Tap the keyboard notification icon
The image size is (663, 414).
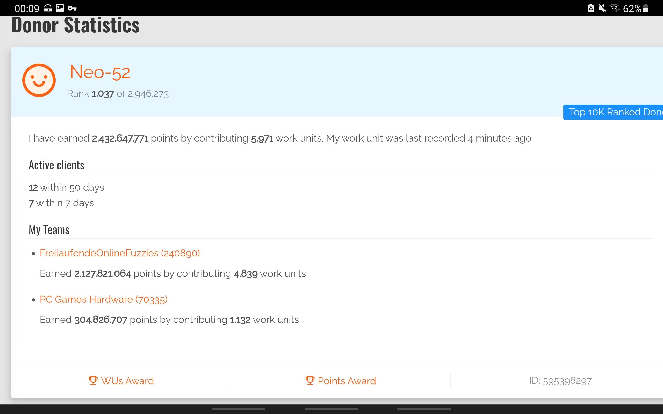tap(48, 9)
